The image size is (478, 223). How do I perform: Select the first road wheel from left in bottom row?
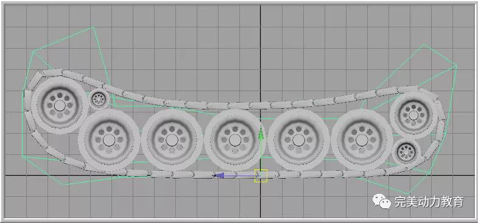point(109,140)
